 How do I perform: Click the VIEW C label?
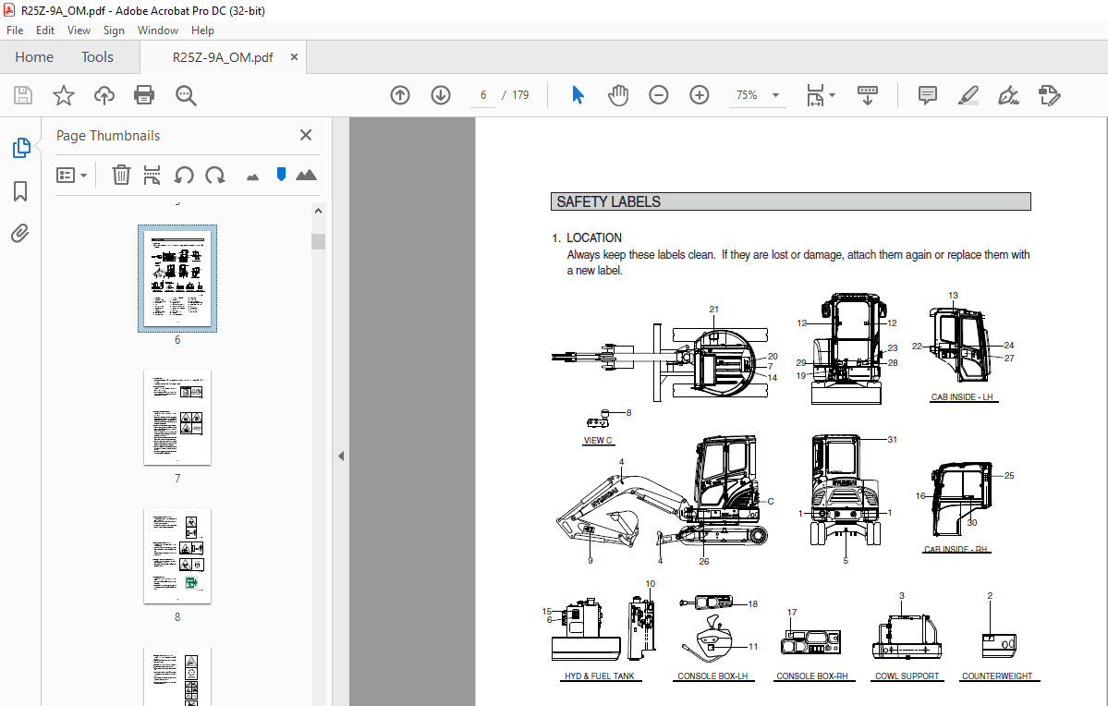[x=598, y=440]
